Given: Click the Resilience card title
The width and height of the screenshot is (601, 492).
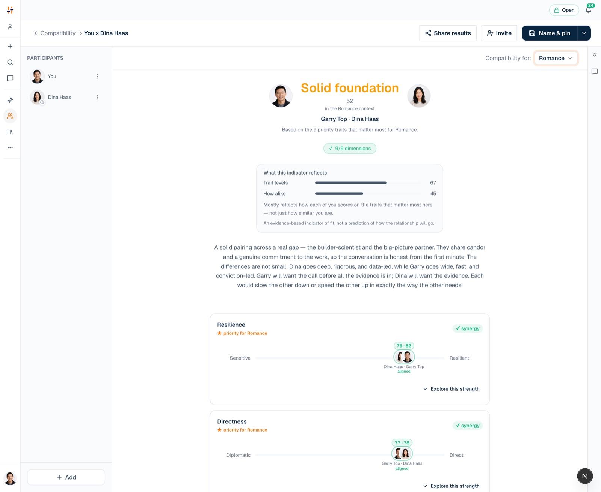Looking at the screenshot, I should tap(231, 325).
